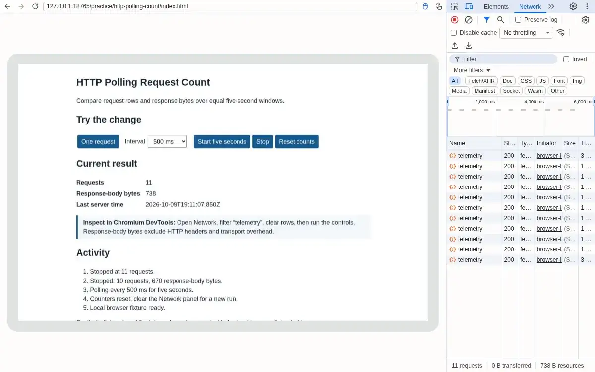The width and height of the screenshot is (595, 372).
Task: Import HAR file upload icon
Action: [455, 46]
